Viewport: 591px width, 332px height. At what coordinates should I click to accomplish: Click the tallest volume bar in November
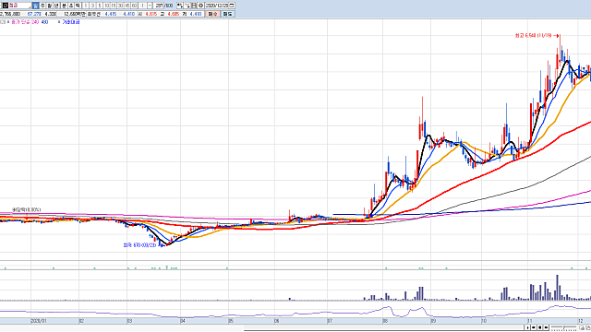point(557,288)
